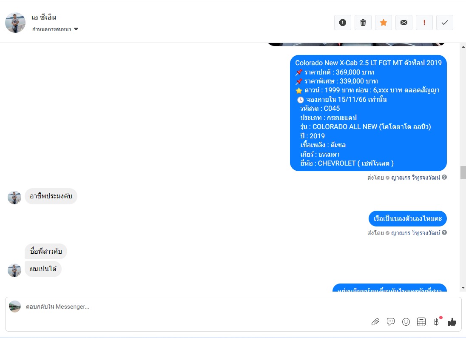Toggle the orange star follow-up icon
Image resolution: width=466 pixels, height=338 pixels.
(x=384, y=23)
